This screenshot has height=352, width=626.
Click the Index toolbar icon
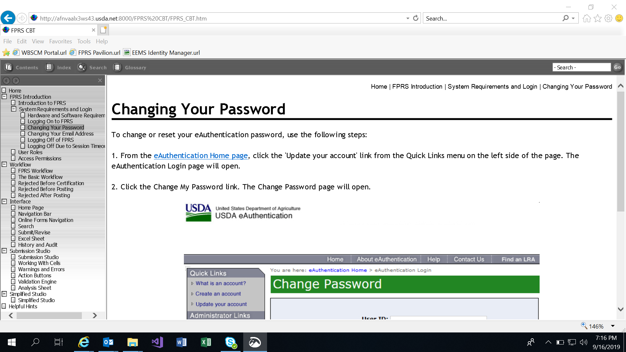[49, 67]
